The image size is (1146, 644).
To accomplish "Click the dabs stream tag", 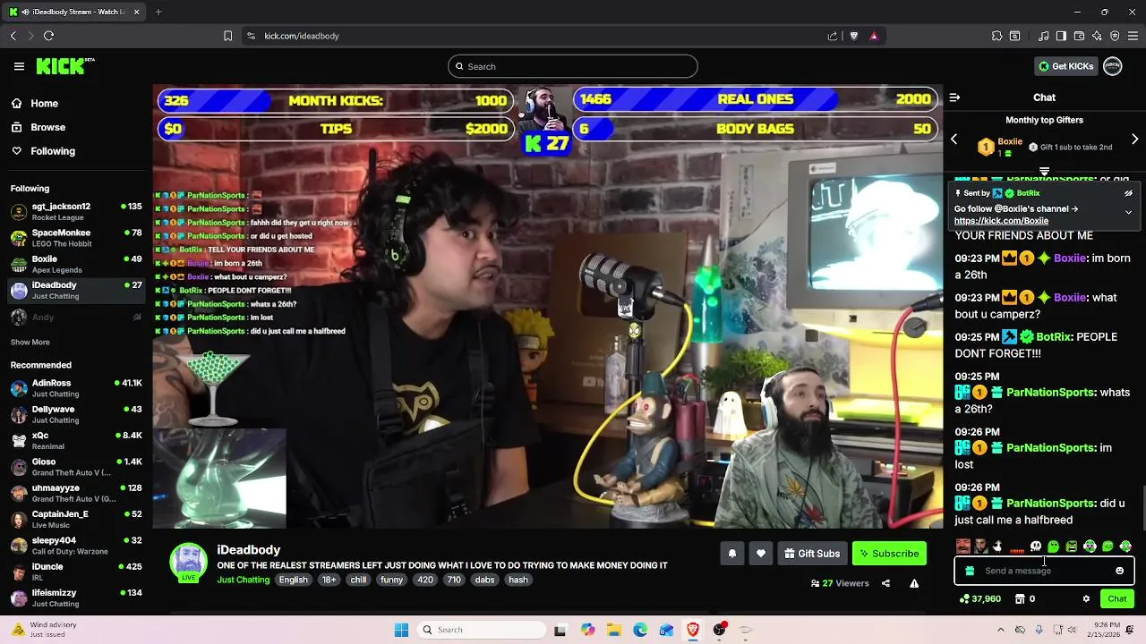I will coord(484,580).
